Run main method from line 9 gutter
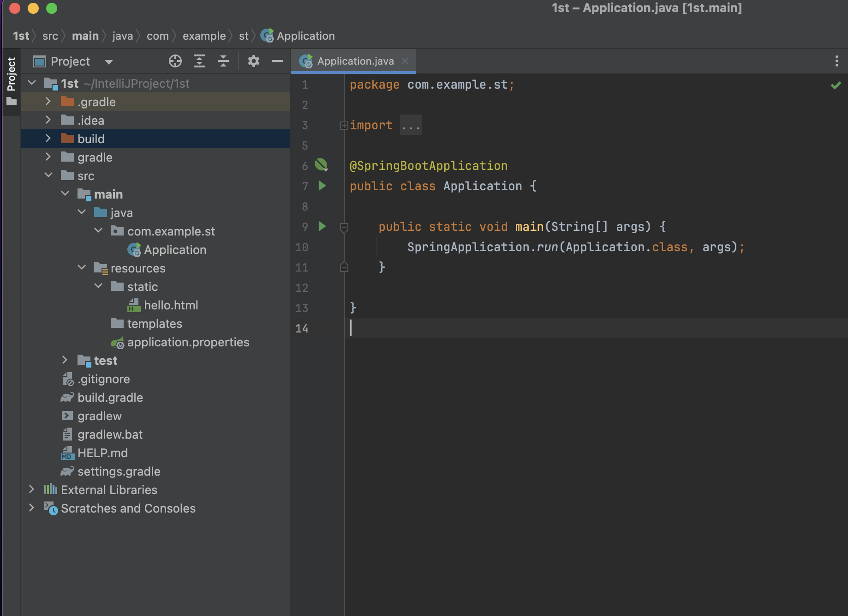Viewport: 848px width, 616px height. tap(322, 226)
